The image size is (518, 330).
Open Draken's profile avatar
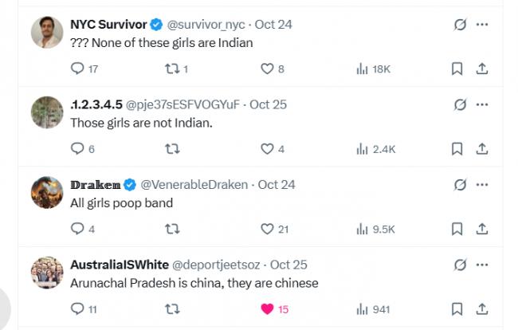47,192
